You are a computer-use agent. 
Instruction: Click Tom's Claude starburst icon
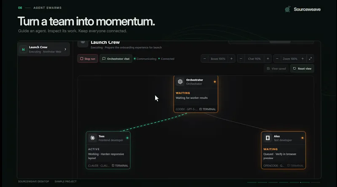(x=92, y=138)
